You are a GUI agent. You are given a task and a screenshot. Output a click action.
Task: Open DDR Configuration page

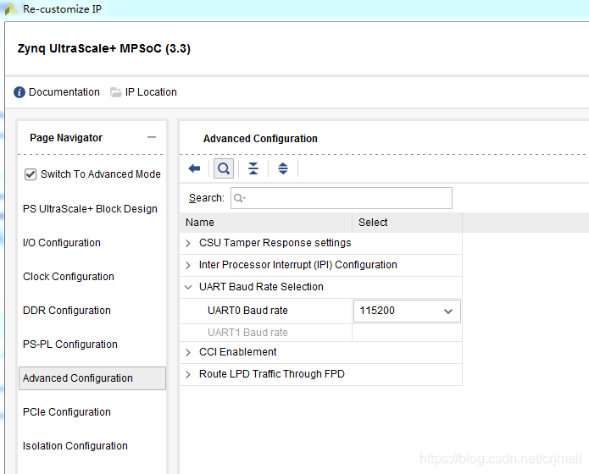click(x=67, y=311)
